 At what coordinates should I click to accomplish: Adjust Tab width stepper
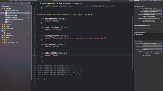click(152, 52)
